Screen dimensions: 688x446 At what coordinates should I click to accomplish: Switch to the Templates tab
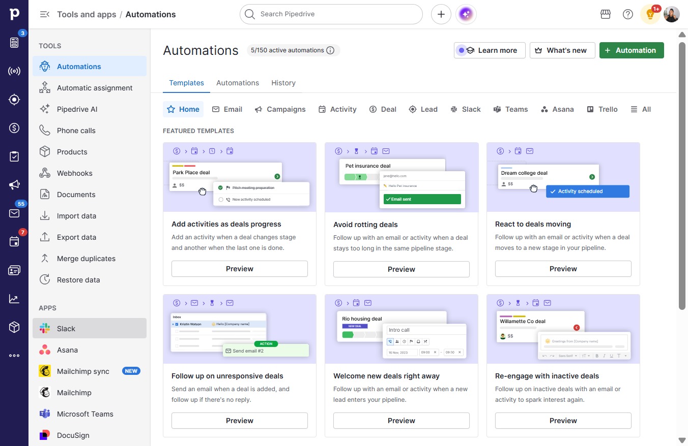(186, 83)
